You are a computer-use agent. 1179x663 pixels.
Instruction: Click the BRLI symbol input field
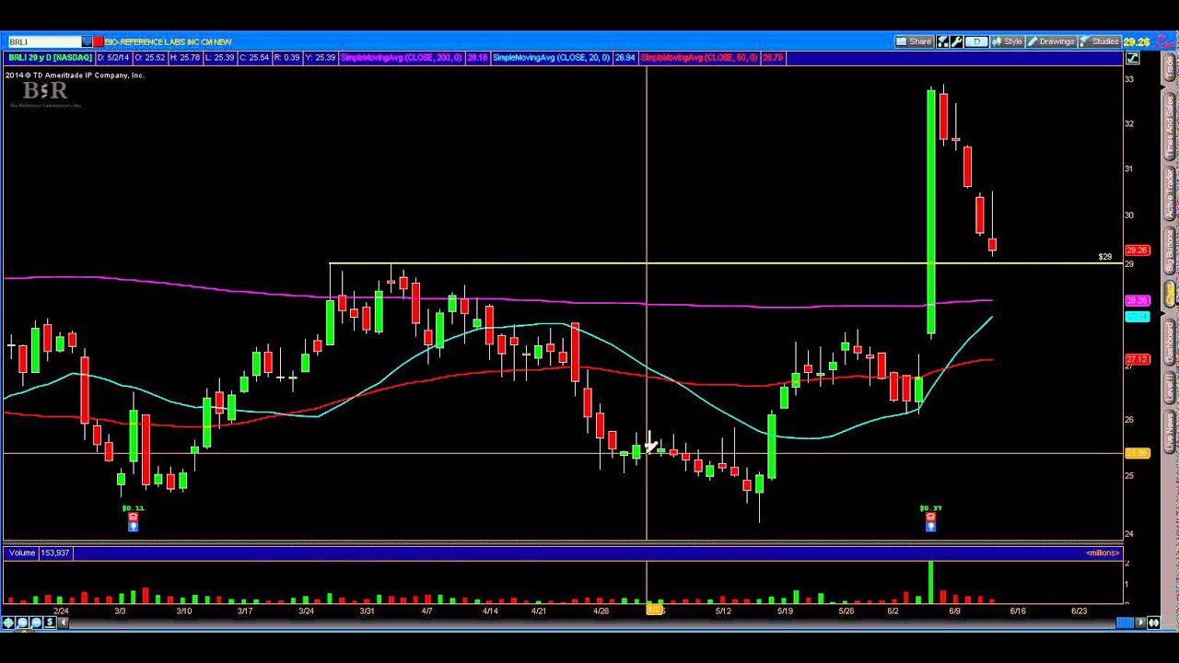[44, 41]
